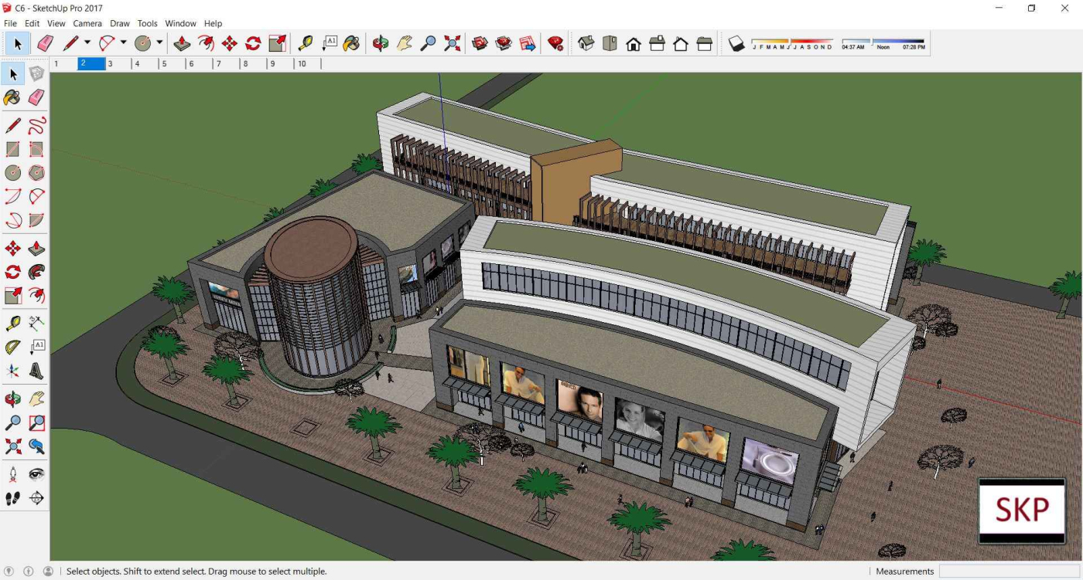Screen dimensions: 1083x580
Task: Activate the Tape Measure tool in top toolbar
Action: click(x=306, y=44)
